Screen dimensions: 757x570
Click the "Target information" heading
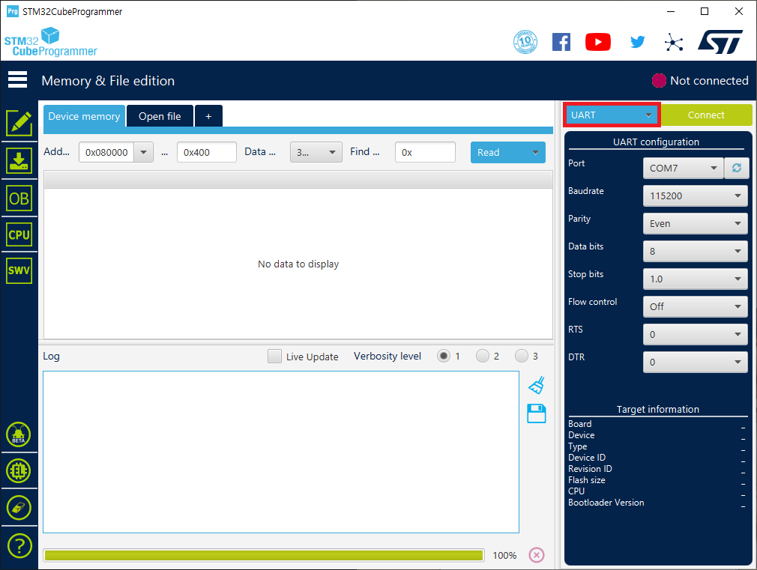click(x=657, y=409)
